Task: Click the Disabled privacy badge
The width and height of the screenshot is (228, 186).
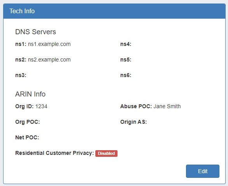Action: point(106,153)
